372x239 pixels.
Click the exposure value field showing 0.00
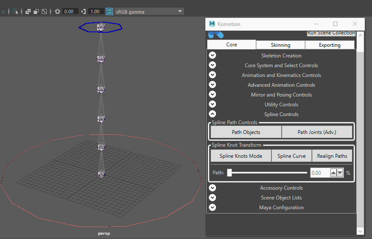[70, 11]
